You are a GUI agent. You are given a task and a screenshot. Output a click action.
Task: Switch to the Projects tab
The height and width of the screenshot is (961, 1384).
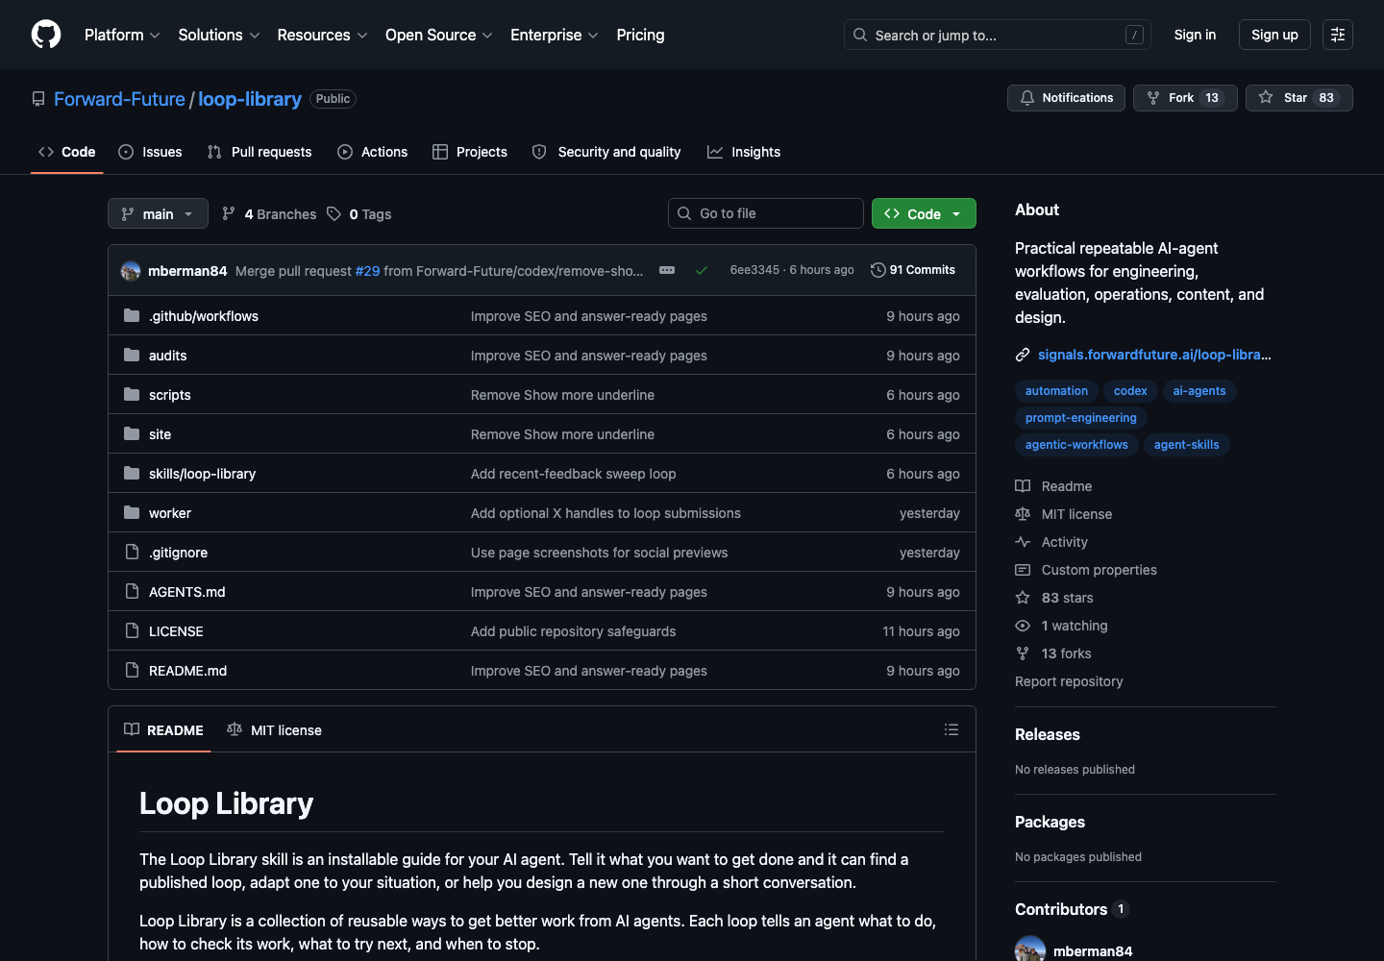pyautogui.click(x=470, y=152)
